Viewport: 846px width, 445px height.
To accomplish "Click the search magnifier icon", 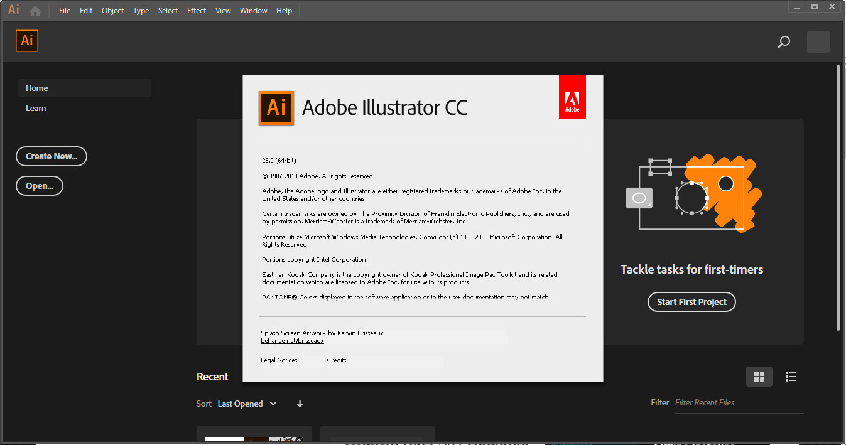I will (784, 42).
